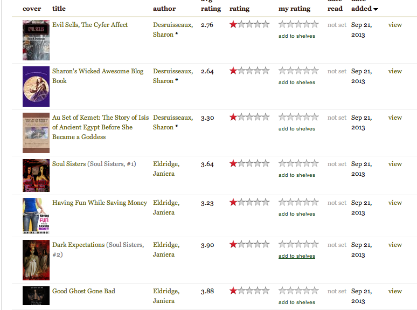Sort table by title column header
This screenshot has width=417, height=310.
point(59,9)
